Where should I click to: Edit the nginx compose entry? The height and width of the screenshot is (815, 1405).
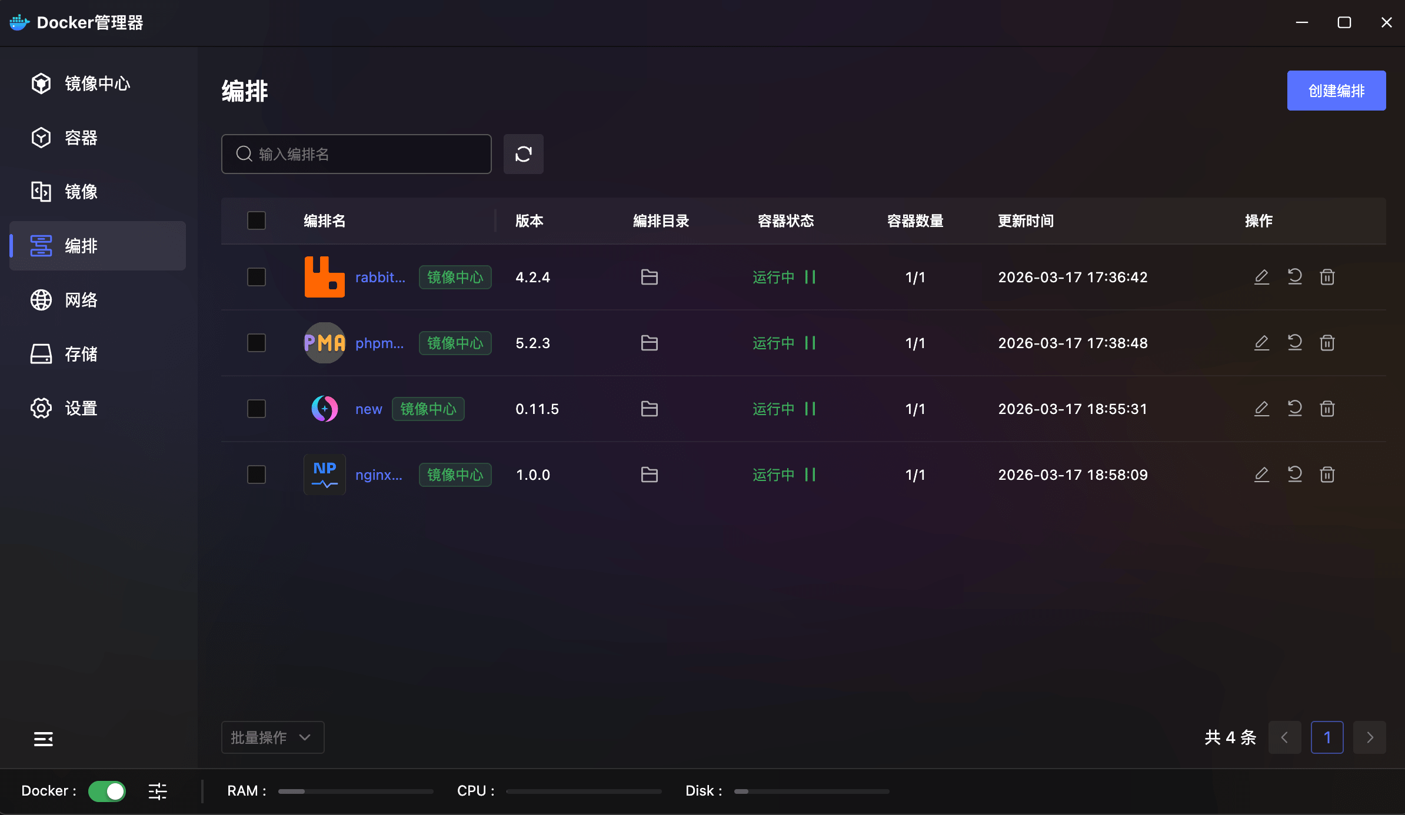[1261, 475]
